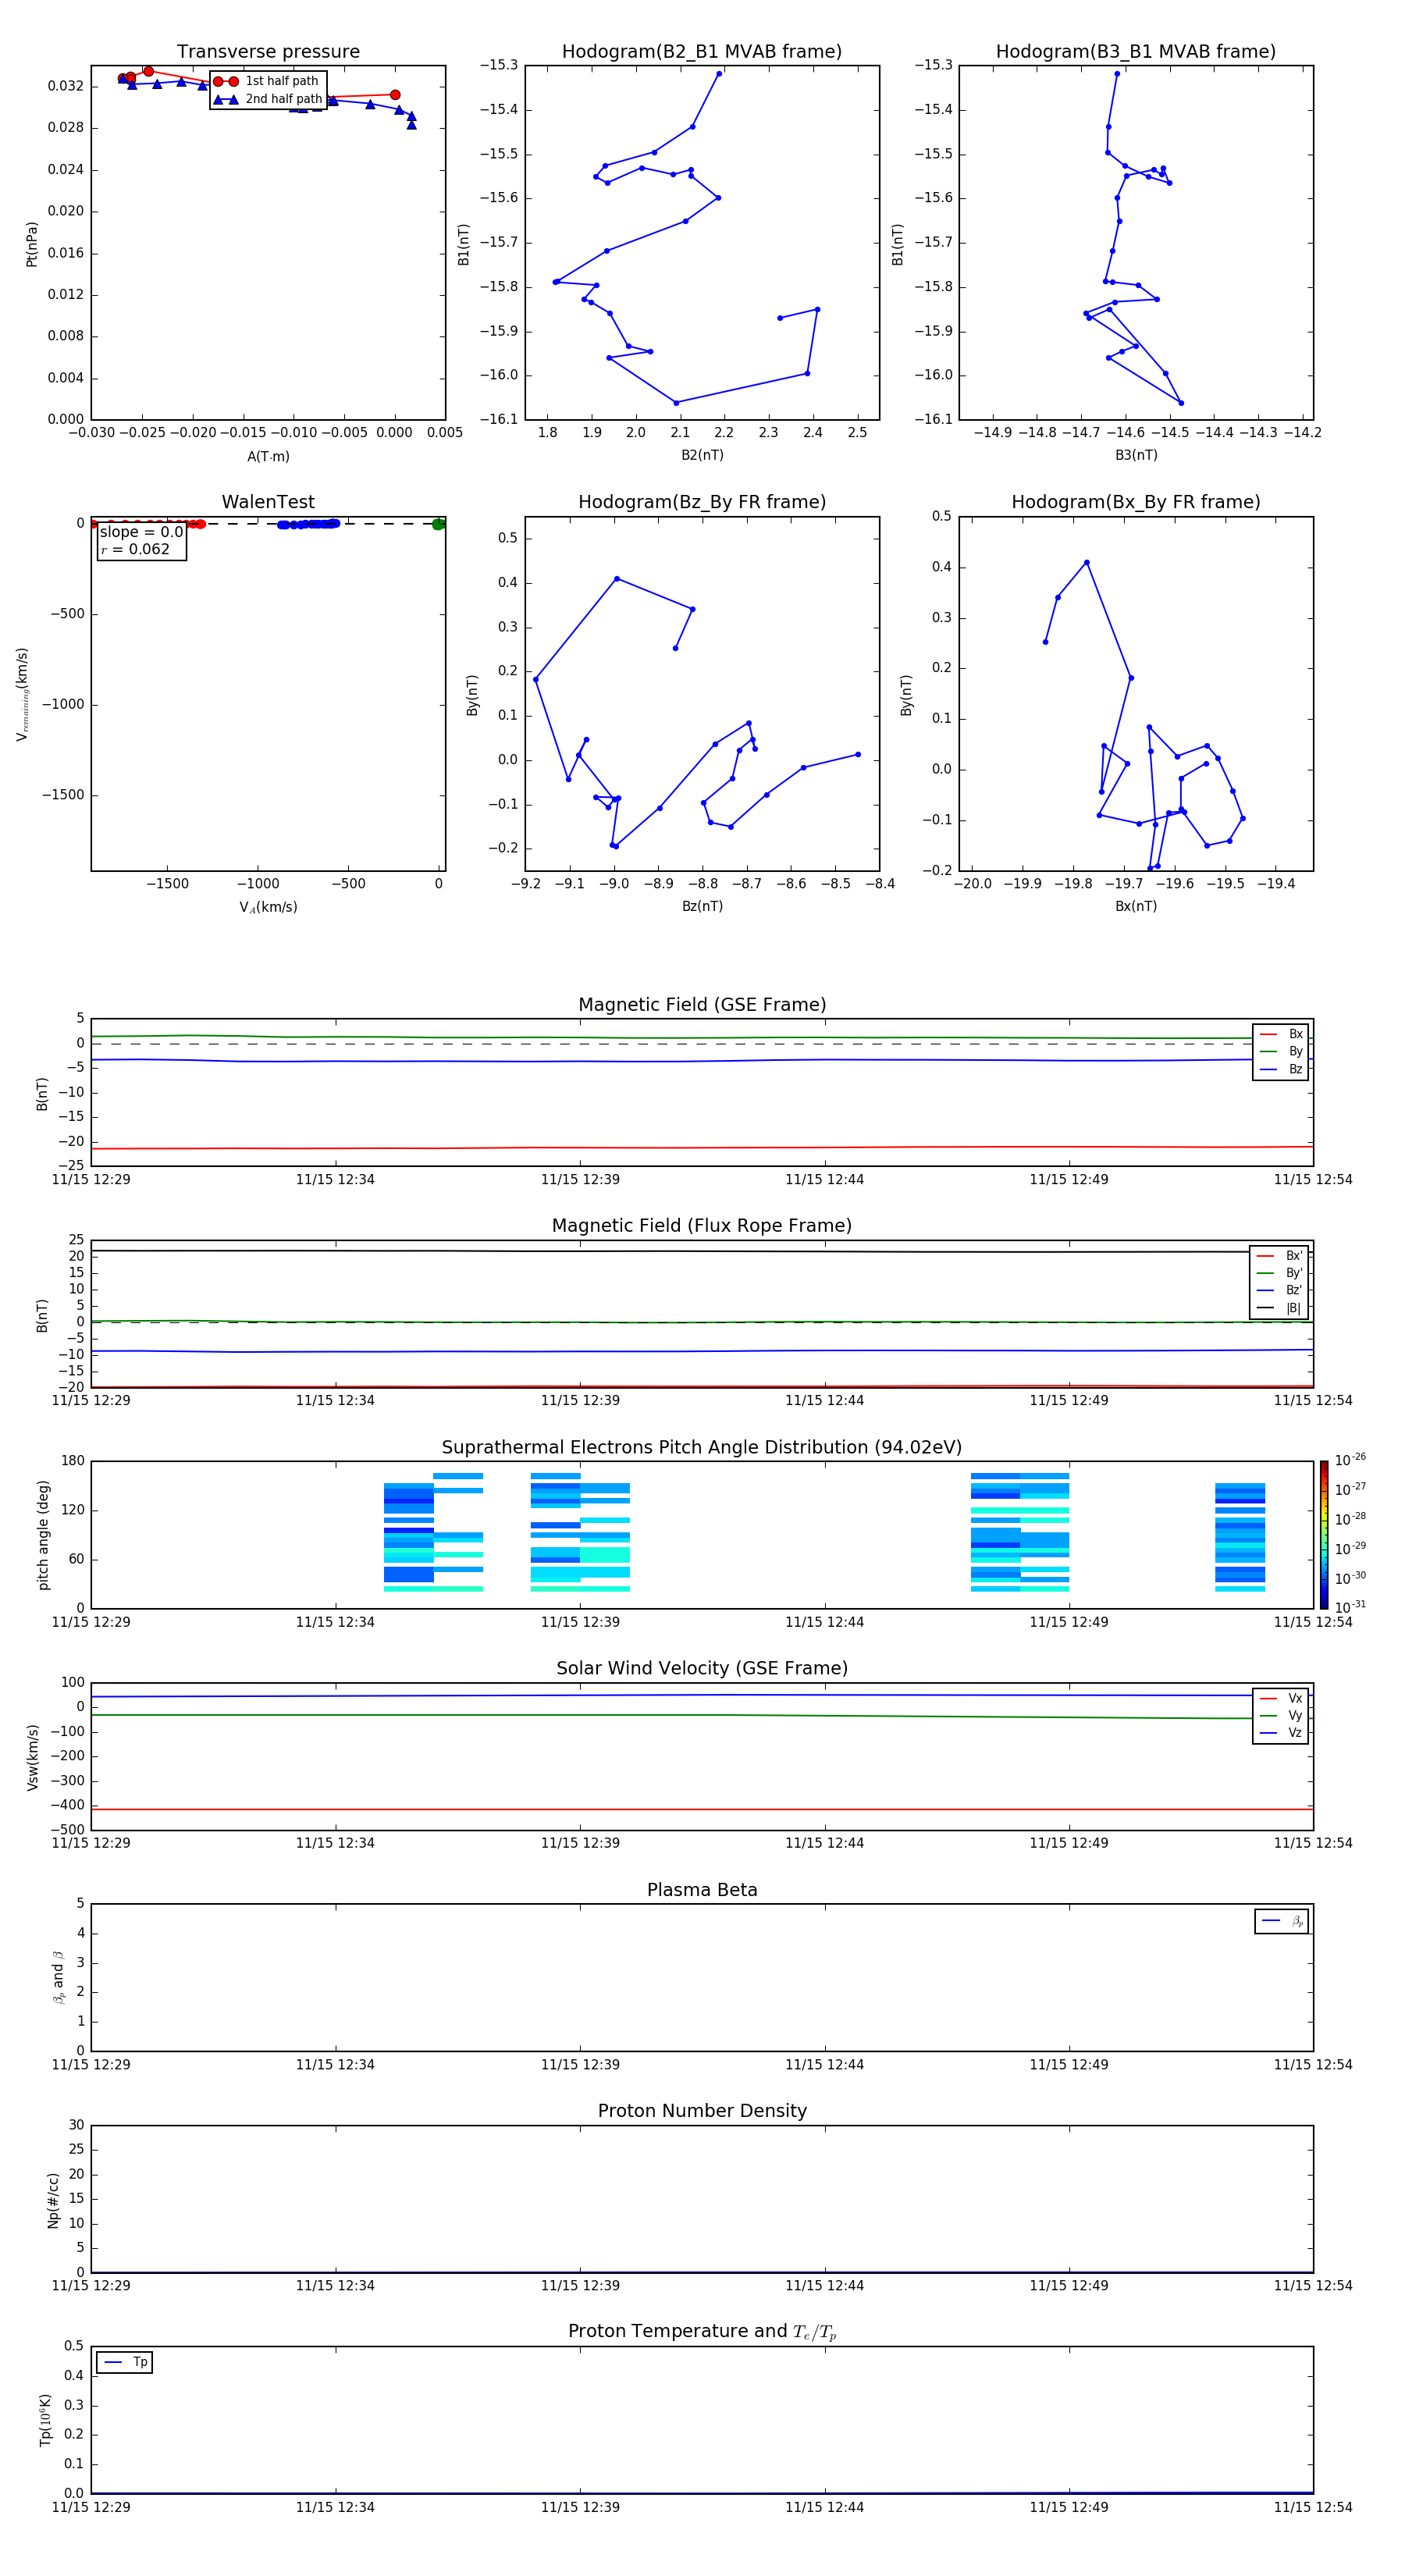This screenshot has height=2576, width=1405.
Task: Click the "Hodogram(Bz_By FR frame)" title
Action: [702, 502]
